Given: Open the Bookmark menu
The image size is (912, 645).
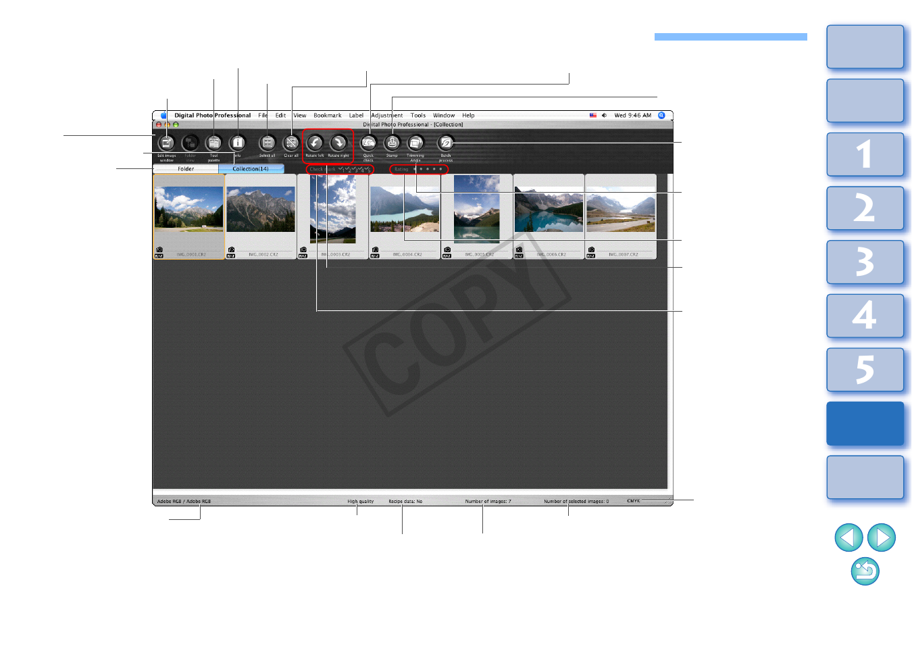Looking at the screenshot, I should (327, 116).
